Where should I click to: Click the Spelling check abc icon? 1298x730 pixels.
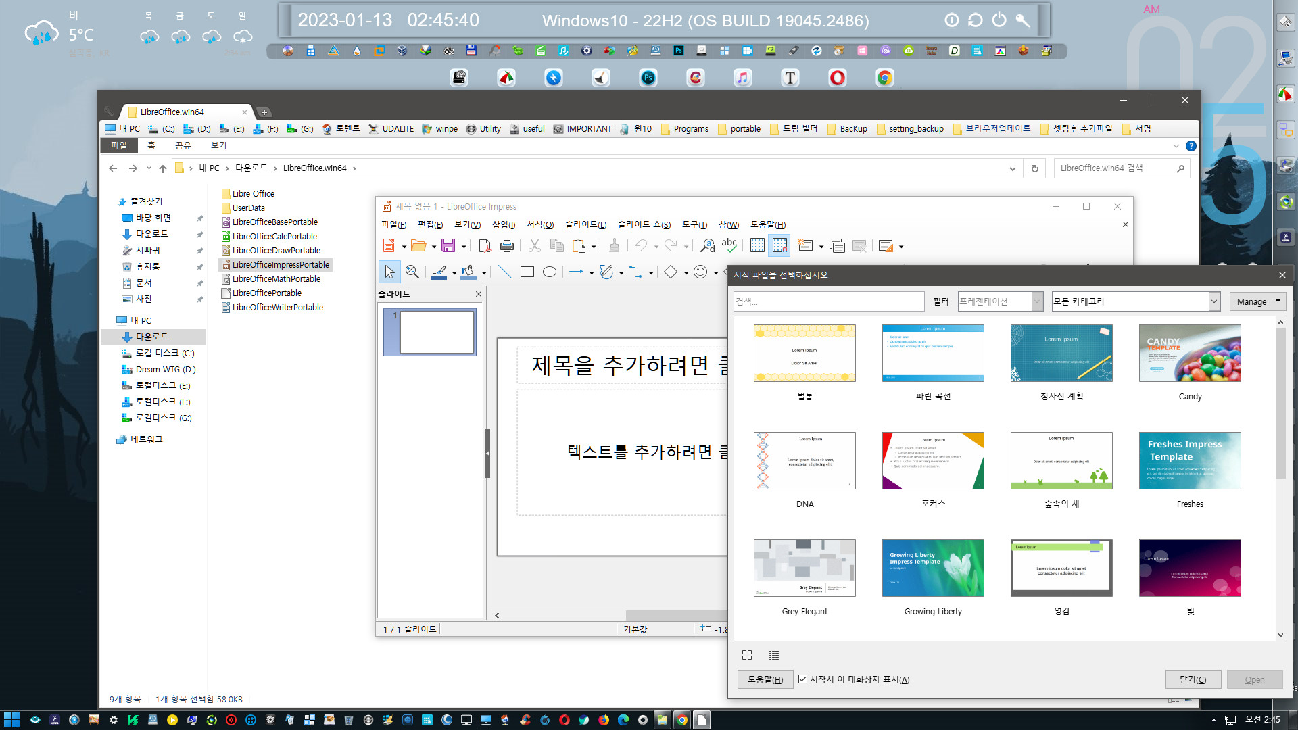point(729,246)
